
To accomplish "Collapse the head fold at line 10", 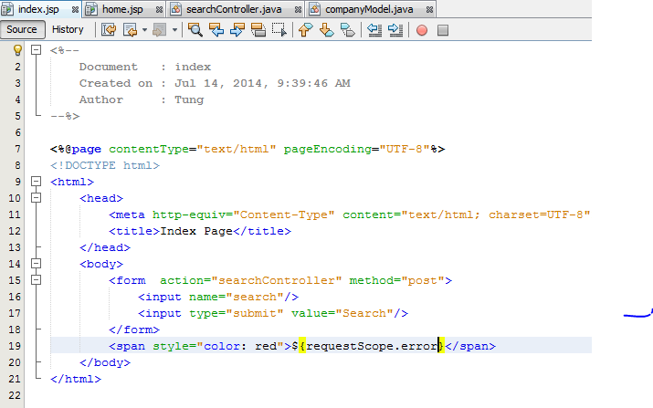I will pyautogui.click(x=37, y=198).
